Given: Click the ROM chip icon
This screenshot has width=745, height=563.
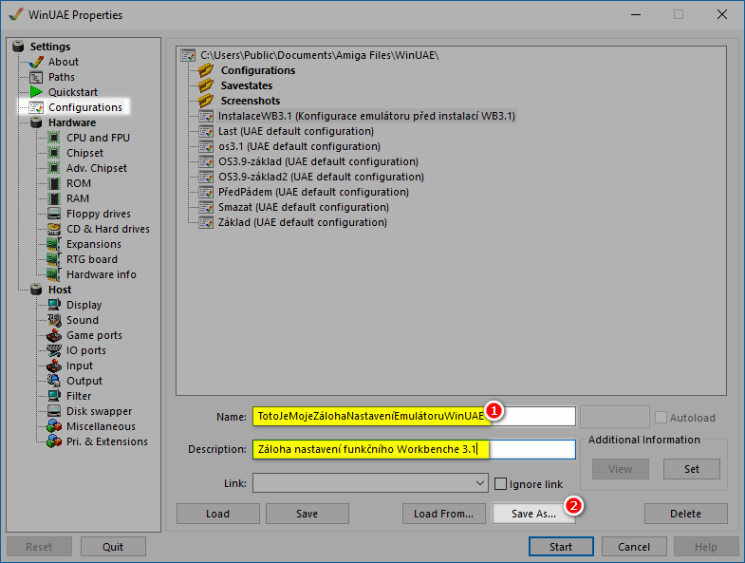Looking at the screenshot, I should pos(54,183).
